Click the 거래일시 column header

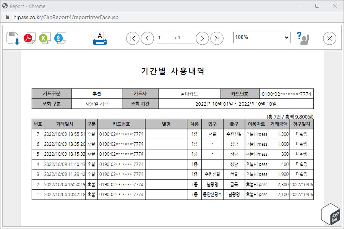tap(65, 124)
